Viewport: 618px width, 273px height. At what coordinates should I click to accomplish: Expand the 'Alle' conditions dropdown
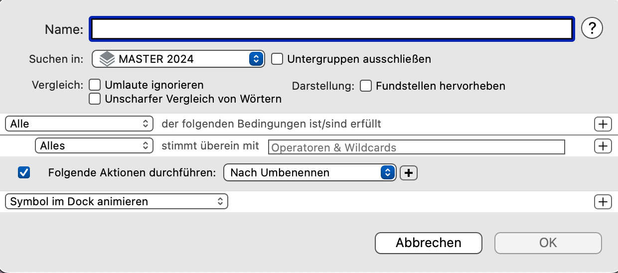79,124
